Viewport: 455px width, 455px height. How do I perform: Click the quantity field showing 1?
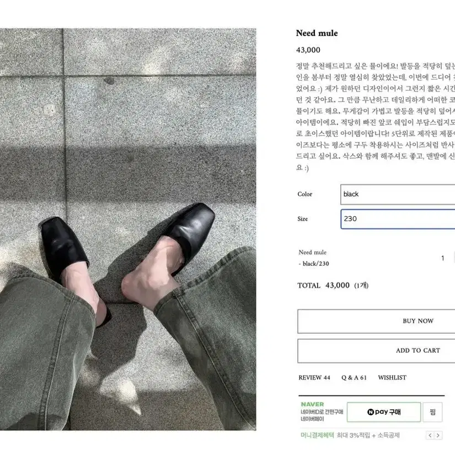[x=443, y=258]
